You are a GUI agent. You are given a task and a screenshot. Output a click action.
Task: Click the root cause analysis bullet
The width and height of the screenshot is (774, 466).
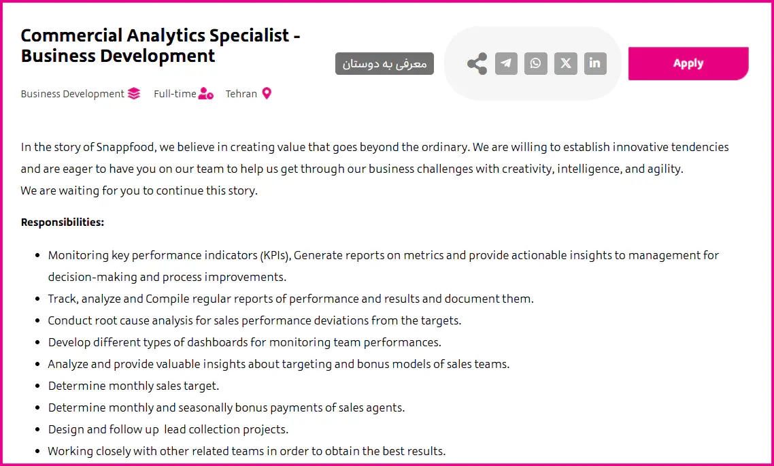(254, 320)
